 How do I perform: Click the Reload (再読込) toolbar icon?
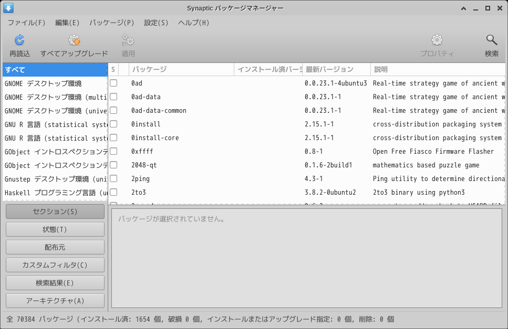pyautogui.click(x=19, y=40)
